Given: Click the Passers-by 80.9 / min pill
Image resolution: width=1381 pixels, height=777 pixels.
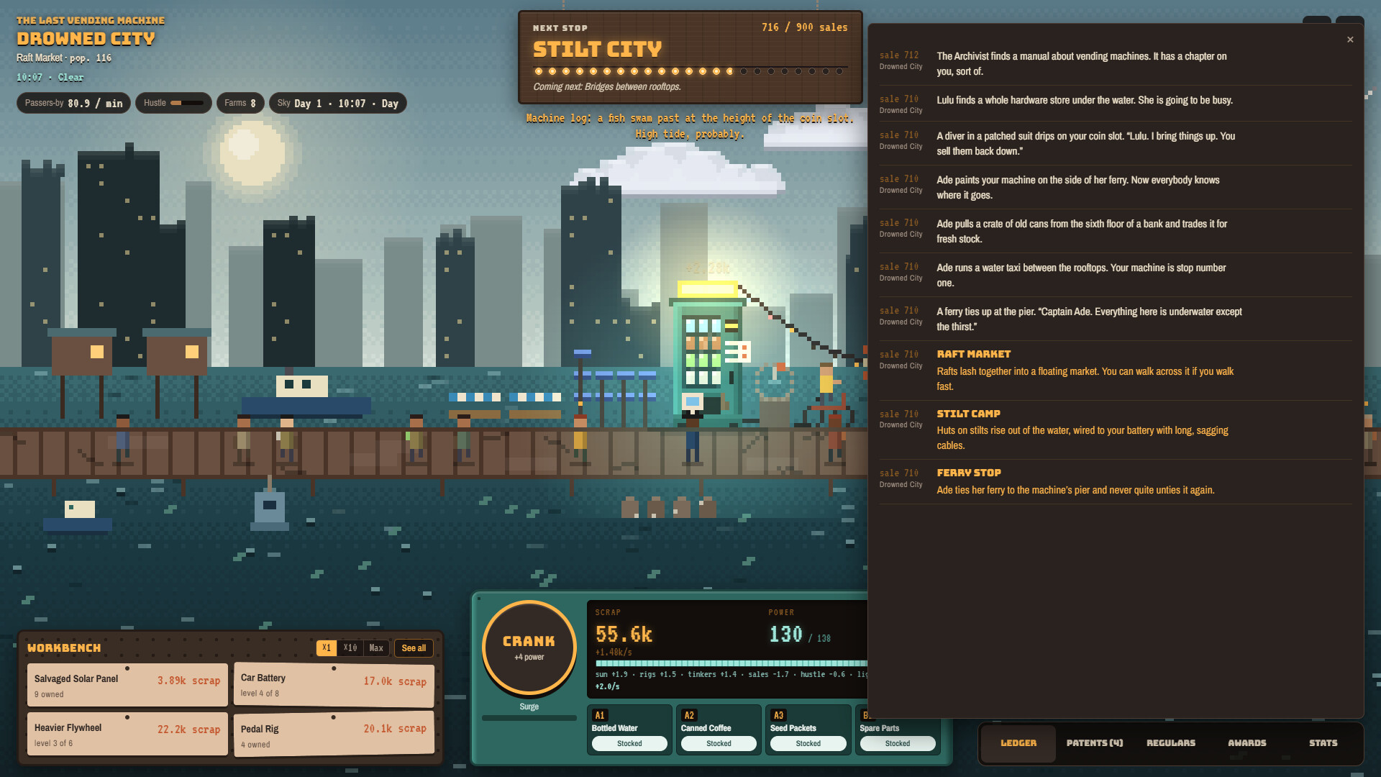Looking at the screenshot, I should click(x=73, y=103).
